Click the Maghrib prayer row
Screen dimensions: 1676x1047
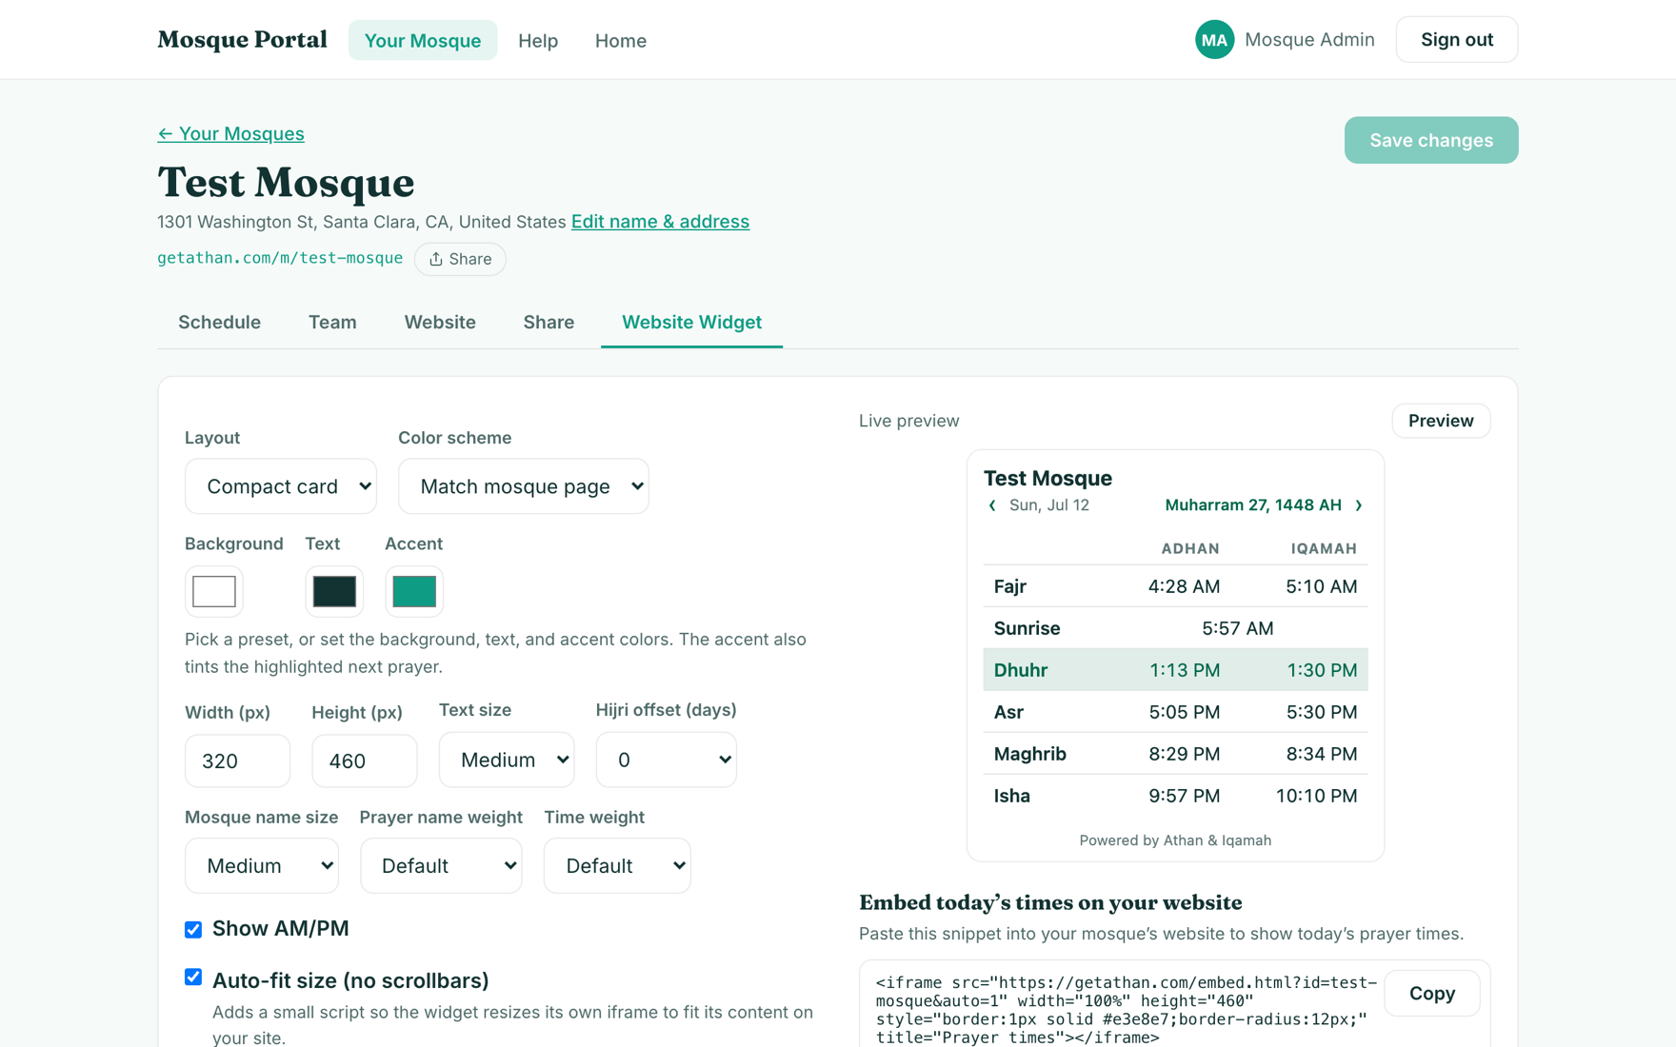(x=1175, y=754)
